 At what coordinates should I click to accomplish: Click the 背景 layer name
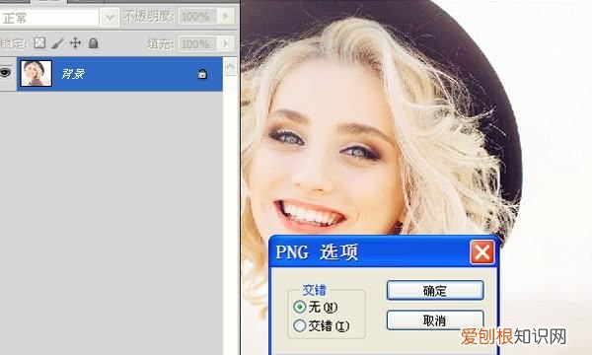click(x=73, y=74)
